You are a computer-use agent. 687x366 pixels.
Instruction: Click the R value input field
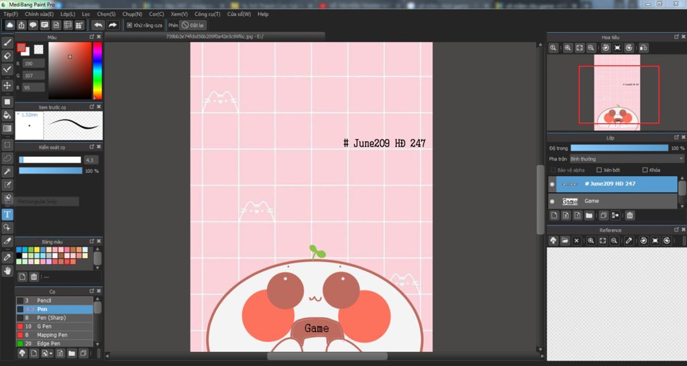pyautogui.click(x=34, y=64)
